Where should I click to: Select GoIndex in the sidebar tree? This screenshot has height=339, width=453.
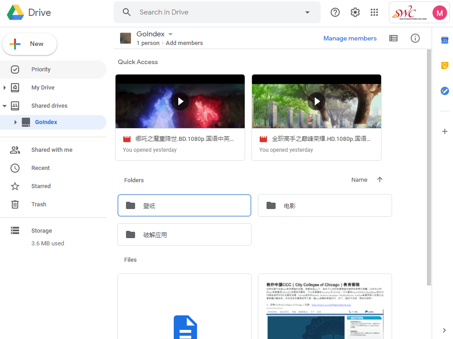pyautogui.click(x=53, y=122)
